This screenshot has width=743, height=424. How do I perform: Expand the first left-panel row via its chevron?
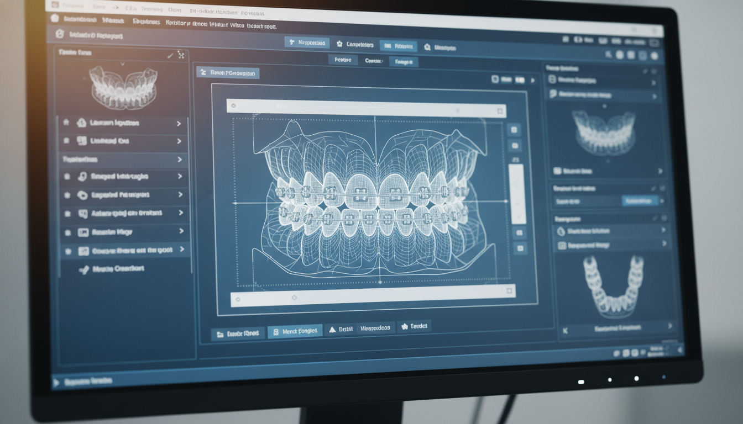(179, 124)
